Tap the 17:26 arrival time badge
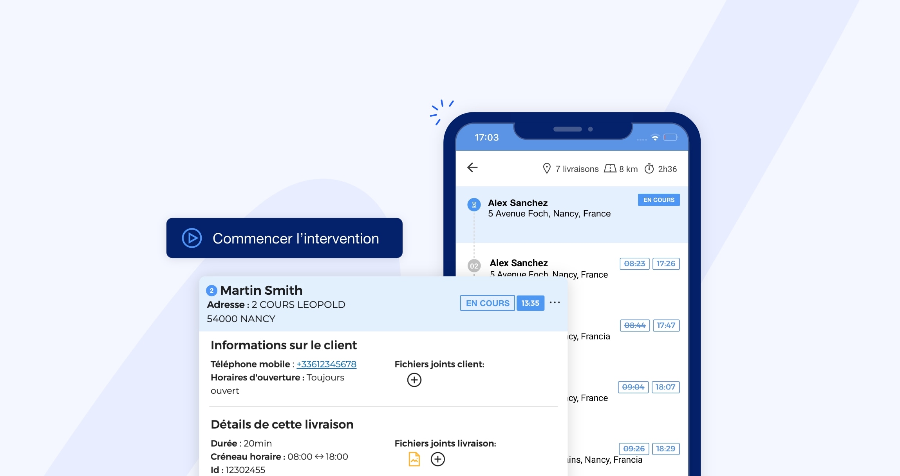 pyautogui.click(x=666, y=263)
